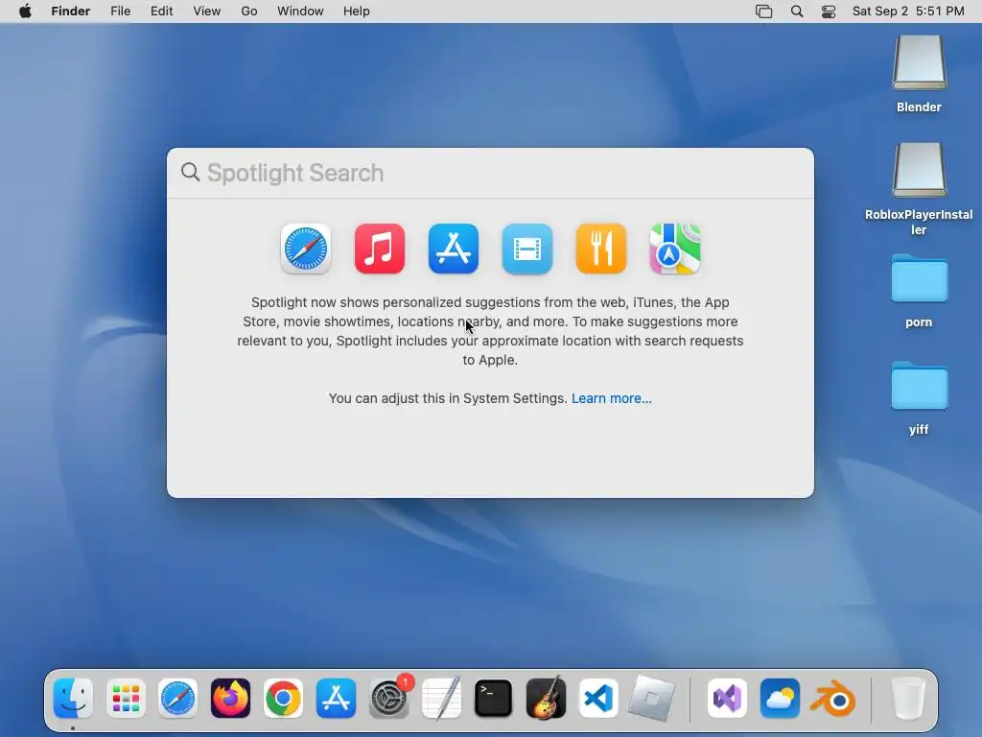Screen dimensions: 982x737
Task: Open Trash in the Dock
Action: (907, 698)
